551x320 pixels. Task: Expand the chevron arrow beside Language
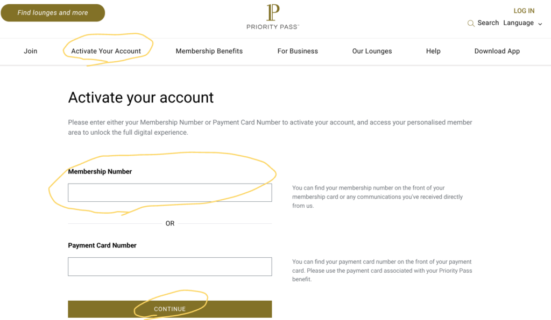tap(540, 24)
